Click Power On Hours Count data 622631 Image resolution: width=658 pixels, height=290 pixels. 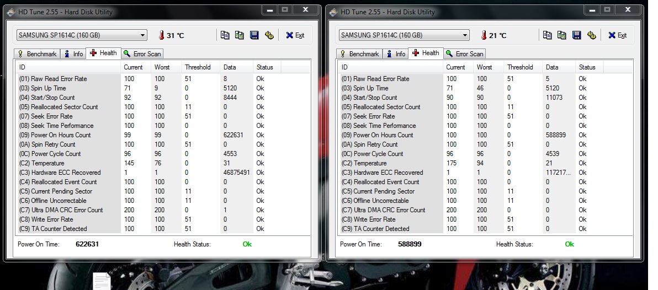pos(234,135)
